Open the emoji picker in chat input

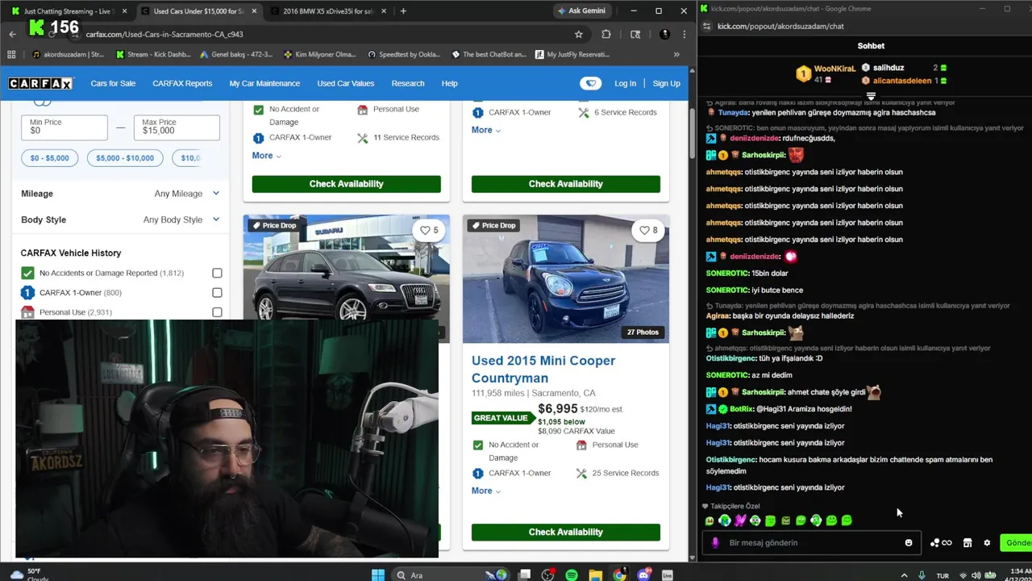(x=909, y=543)
